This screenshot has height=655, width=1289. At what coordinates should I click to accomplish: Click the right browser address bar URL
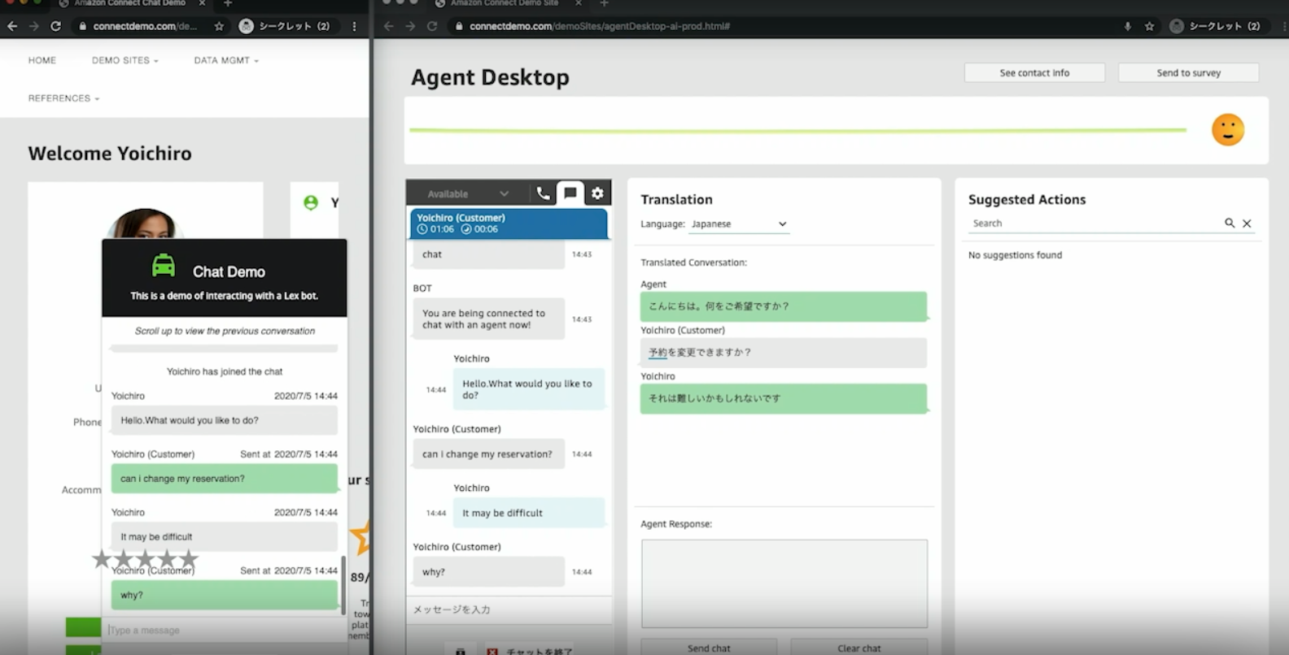[x=600, y=26]
